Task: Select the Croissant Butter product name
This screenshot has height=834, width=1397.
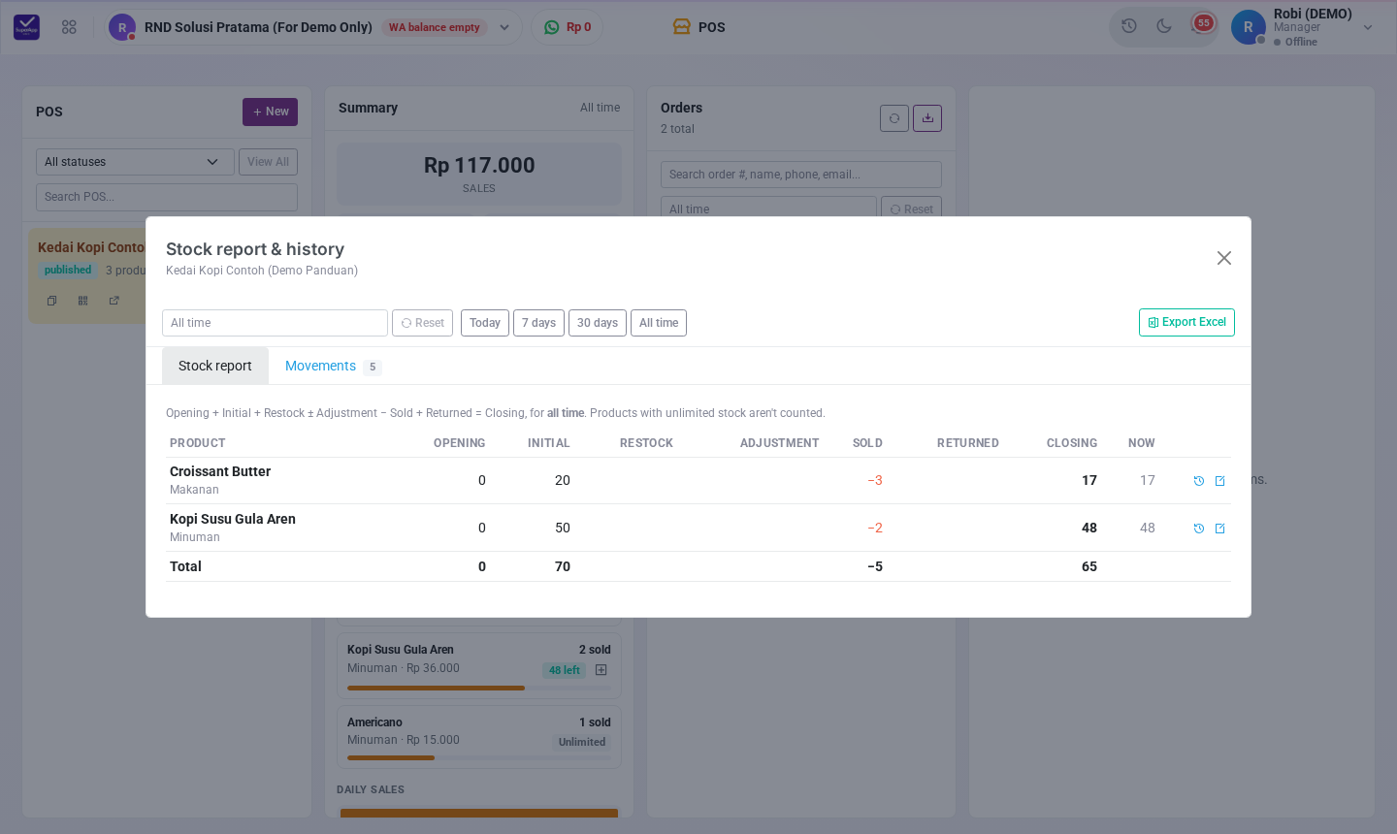Action: coord(220,471)
